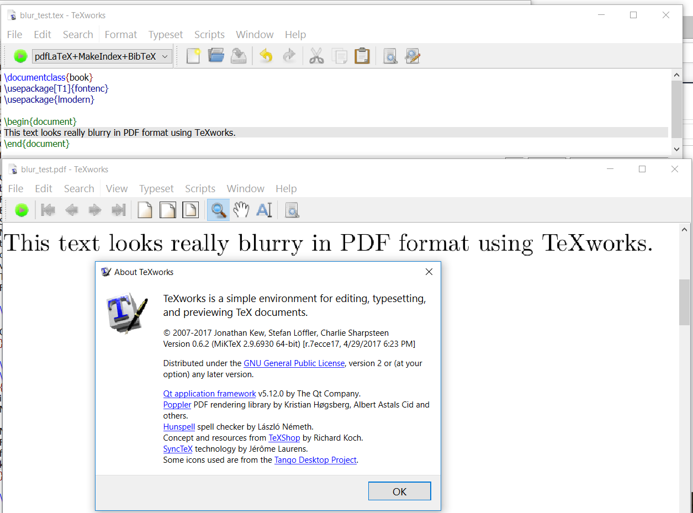The image size is (693, 513).
Task: Click the \usepackage[T1]{fontenc} line
Action: tap(56, 88)
